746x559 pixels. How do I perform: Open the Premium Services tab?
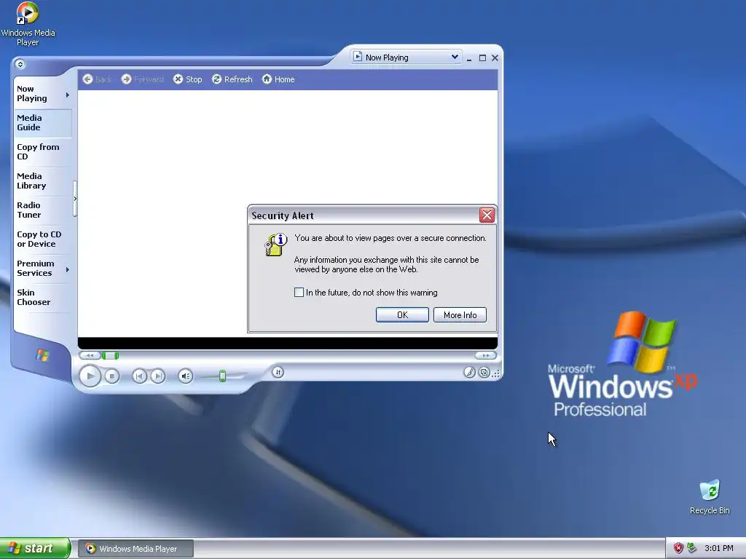[38, 268]
